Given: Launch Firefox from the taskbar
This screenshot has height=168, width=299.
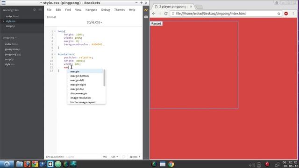Looking at the screenshot, I should [27, 164].
